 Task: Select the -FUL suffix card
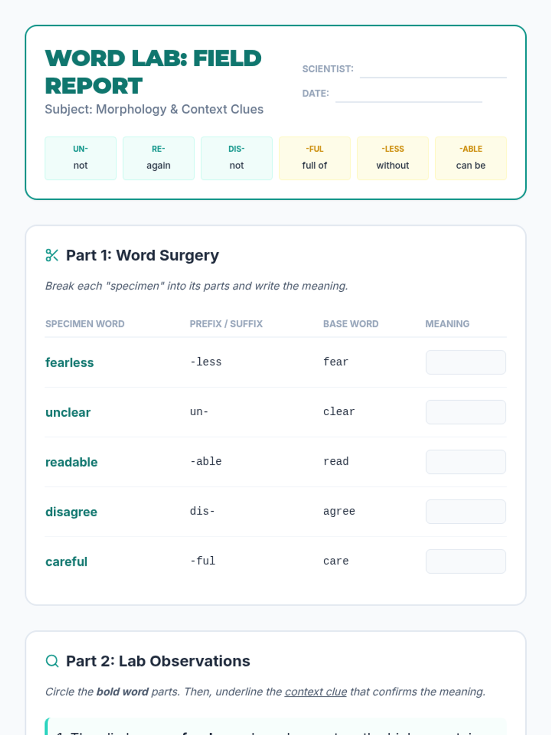coord(315,158)
